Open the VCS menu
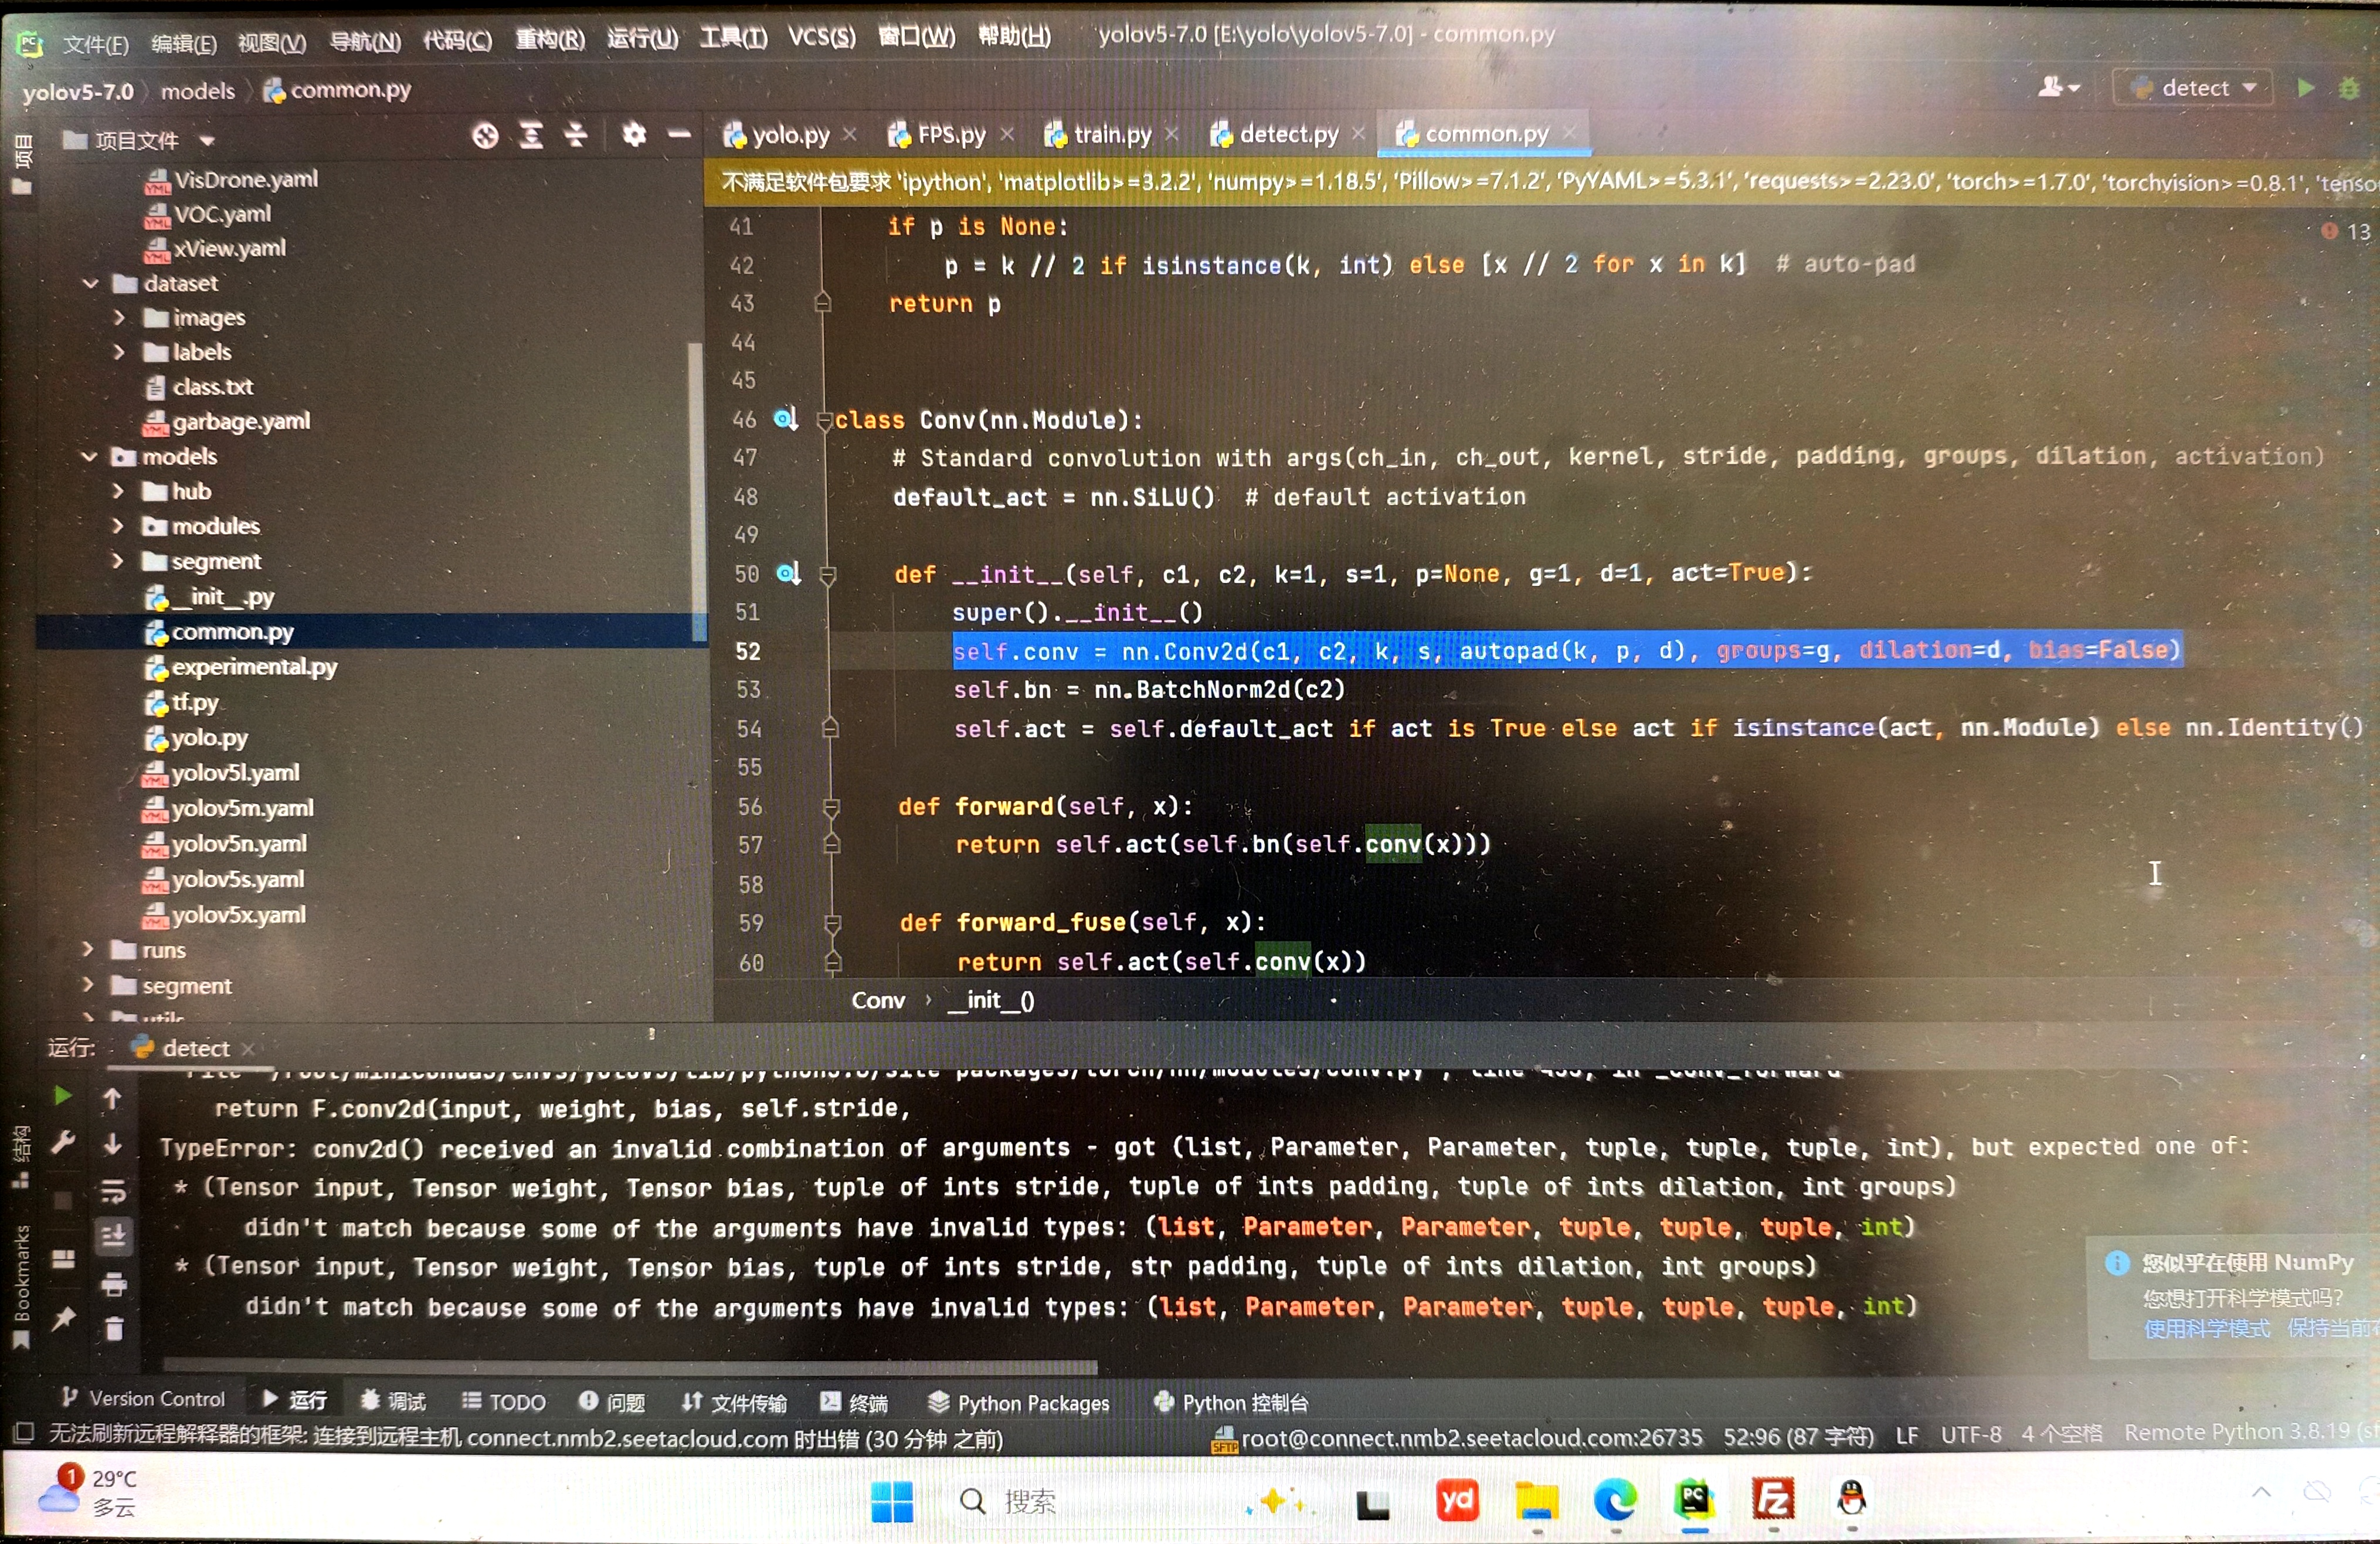 [821, 38]
